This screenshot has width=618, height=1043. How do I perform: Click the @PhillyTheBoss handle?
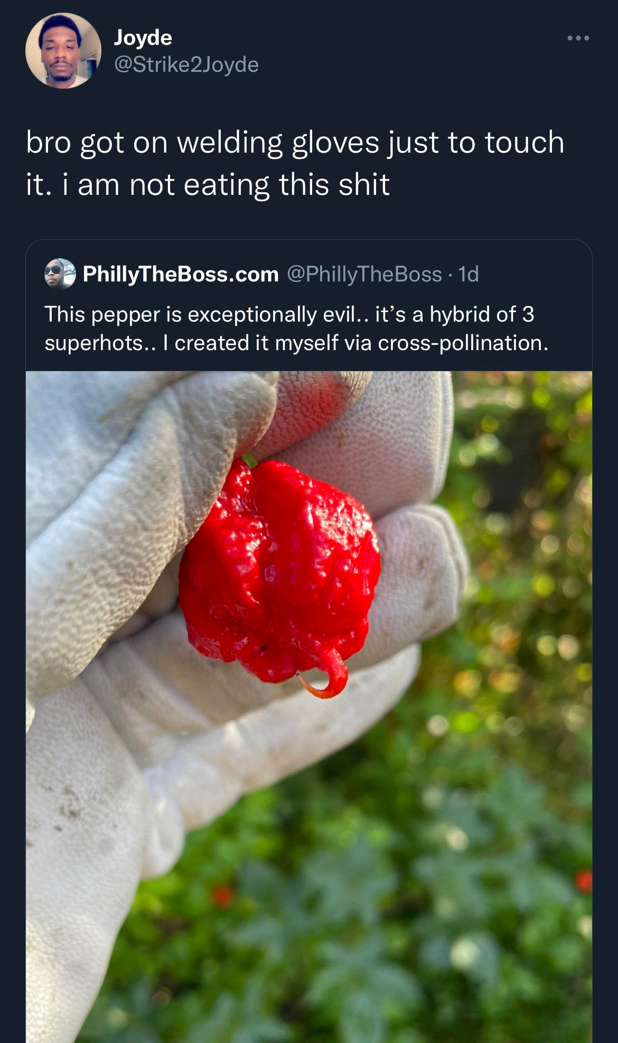[364, 274]
